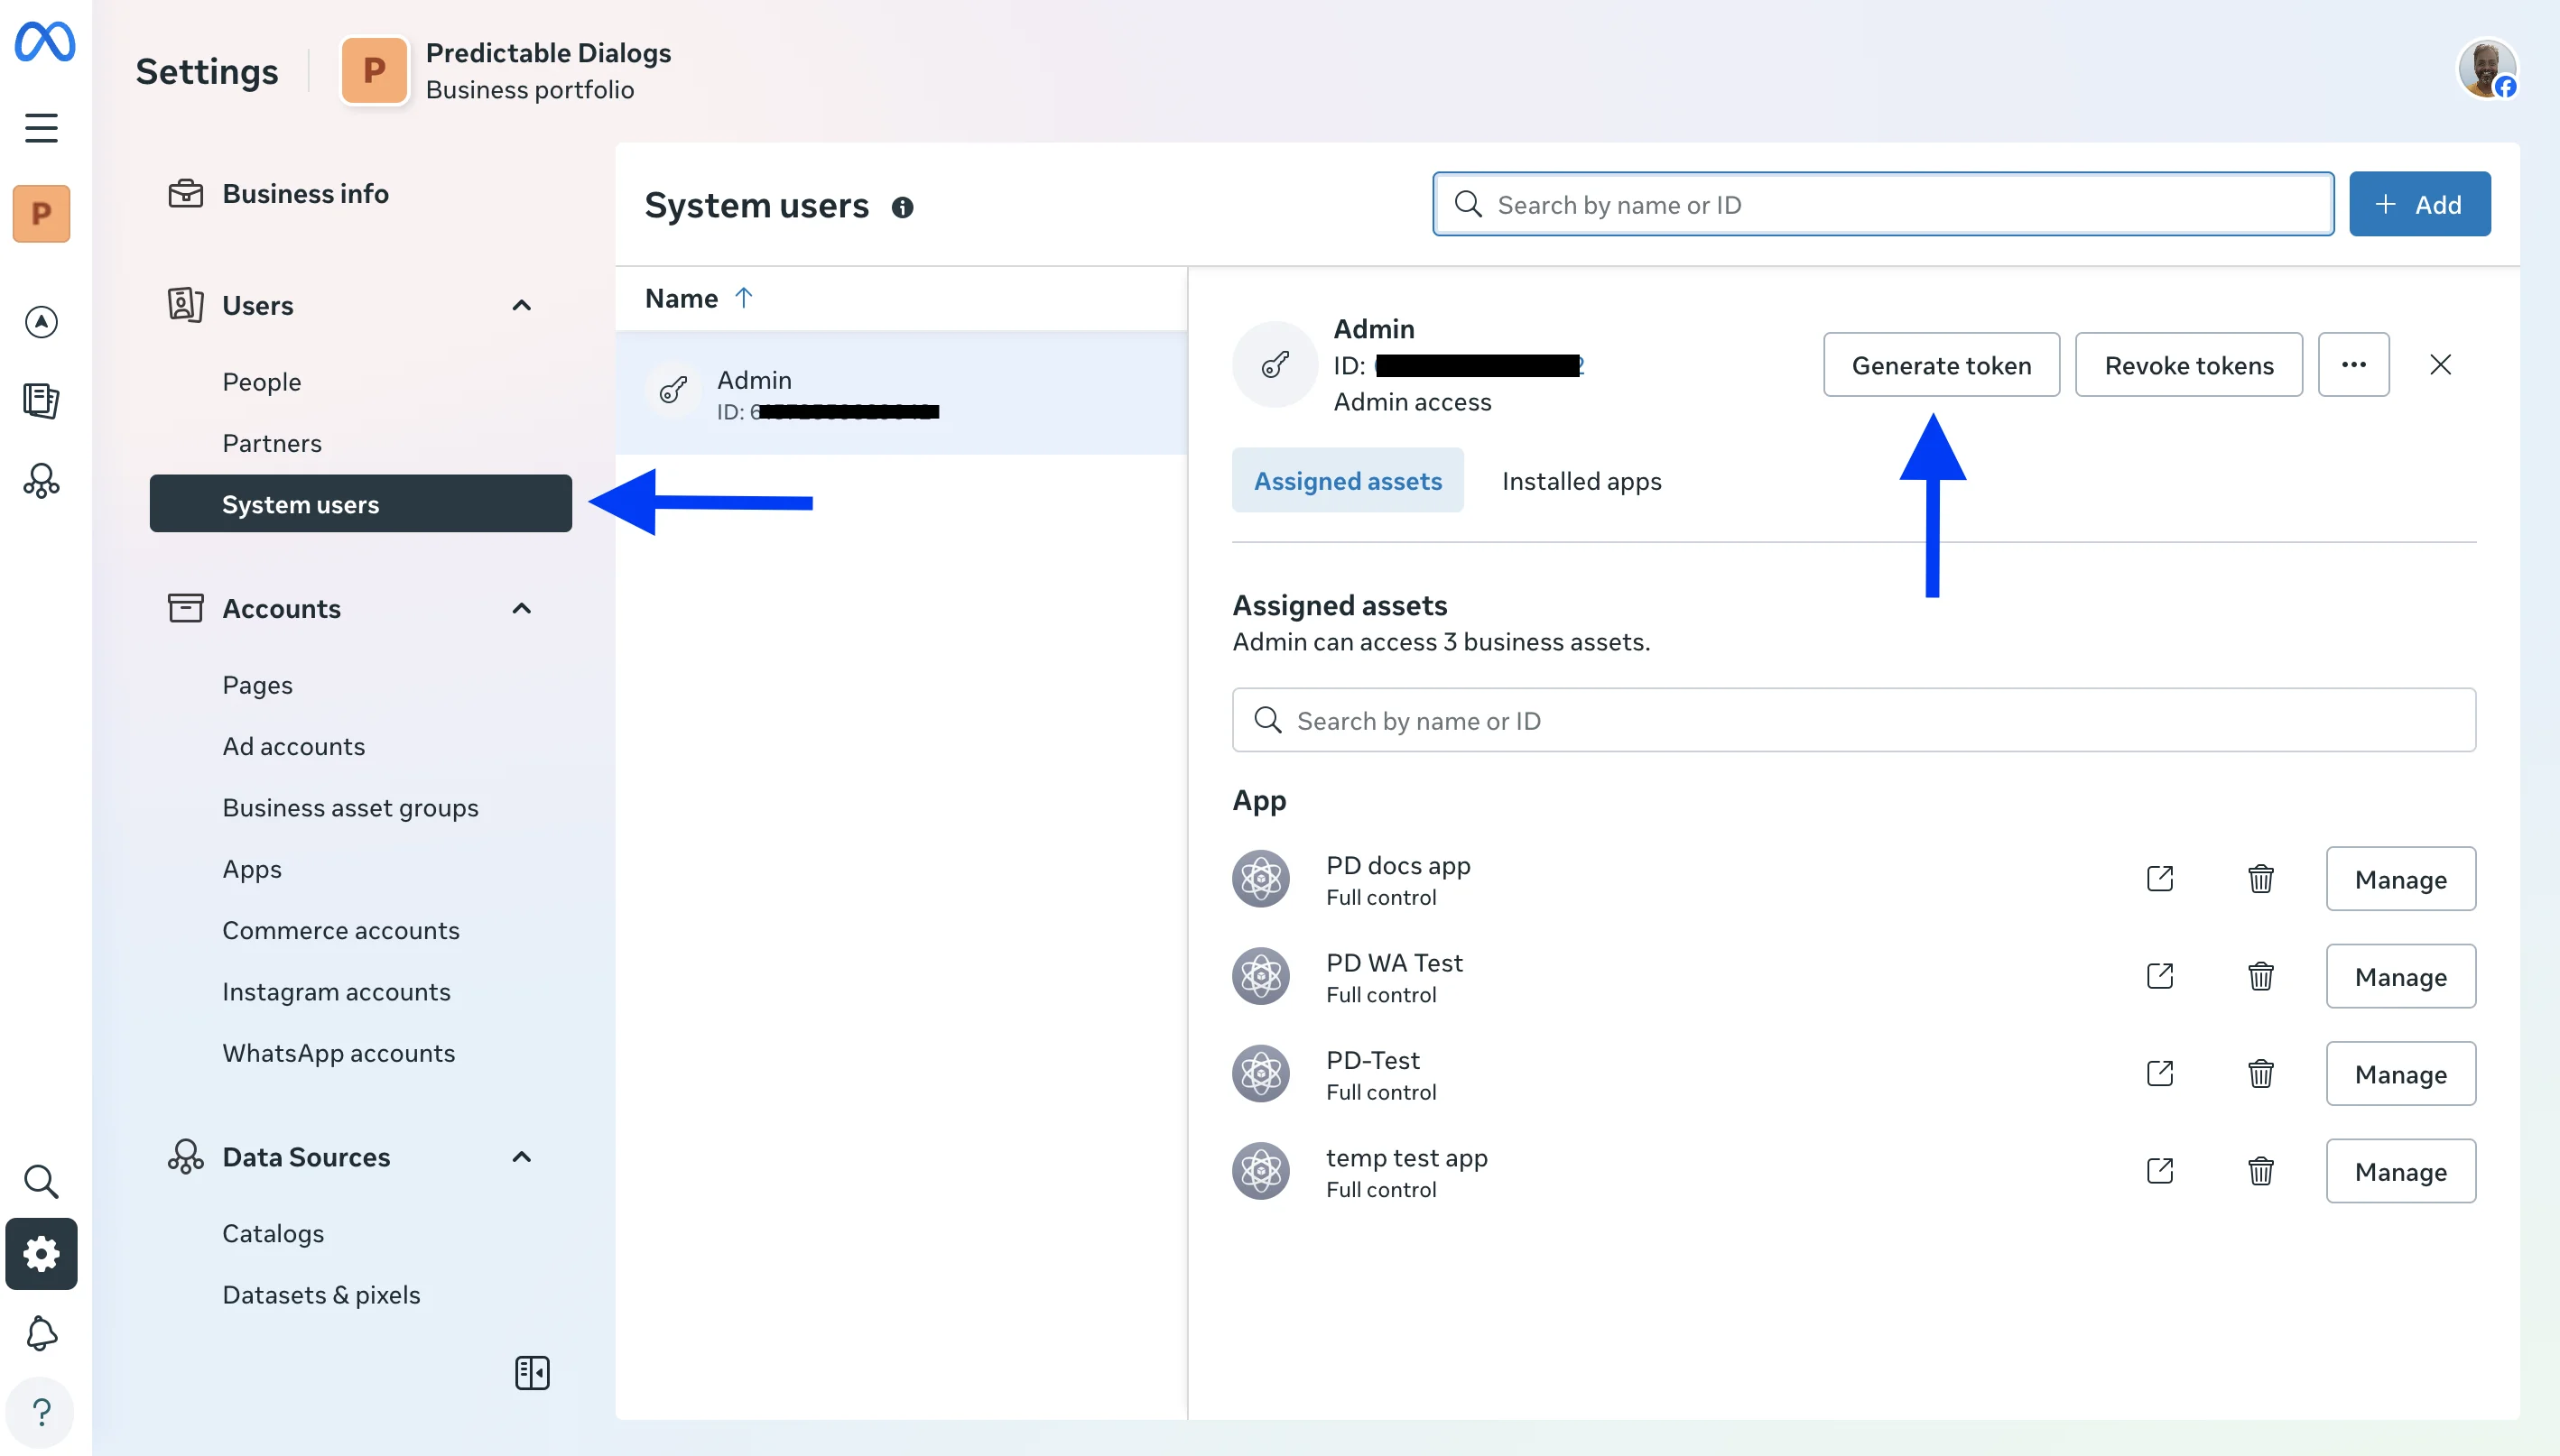Open the Help question mark
The height and width of the screenshot is (1456, 2560).
tap(41, 1411)
